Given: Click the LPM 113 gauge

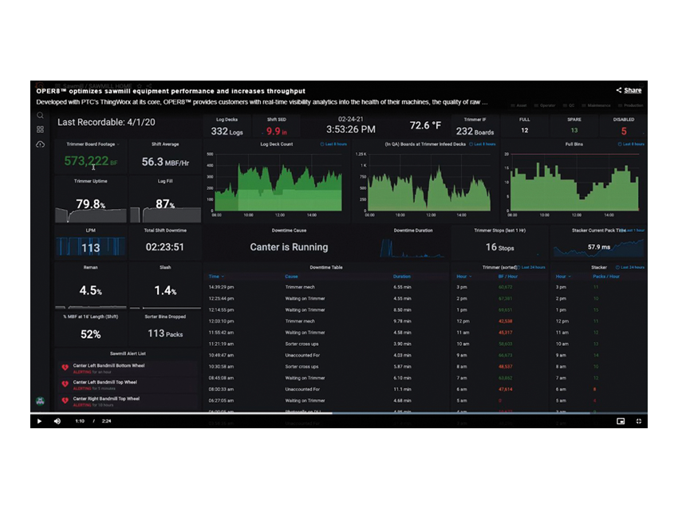Looking at the screenshot, I should 91,247.
